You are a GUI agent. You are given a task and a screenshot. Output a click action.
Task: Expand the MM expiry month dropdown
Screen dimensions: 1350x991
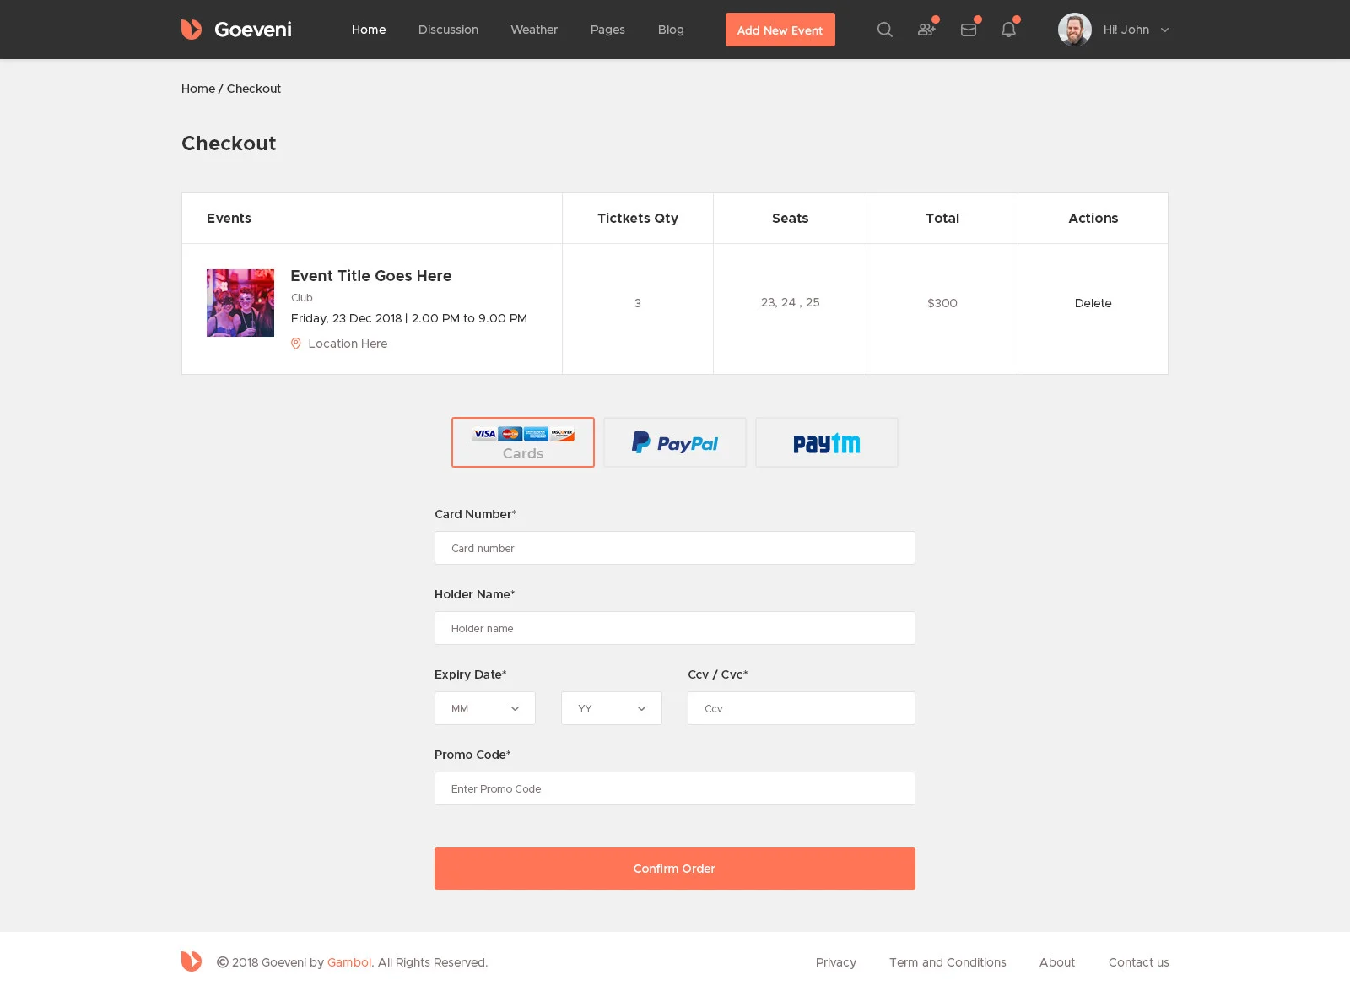pyautogui.click(x=485, y=708)
